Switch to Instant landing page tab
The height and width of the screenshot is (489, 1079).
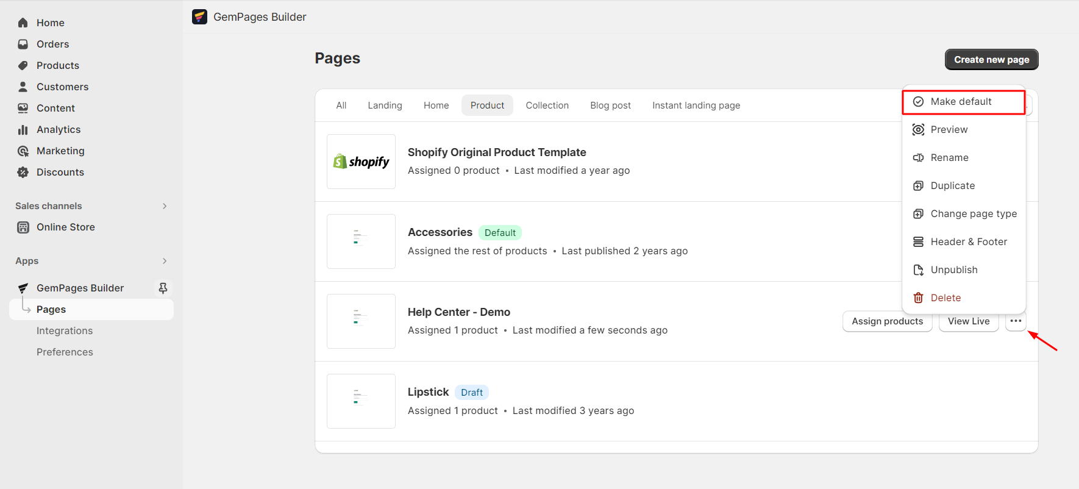tap(696, 105)
